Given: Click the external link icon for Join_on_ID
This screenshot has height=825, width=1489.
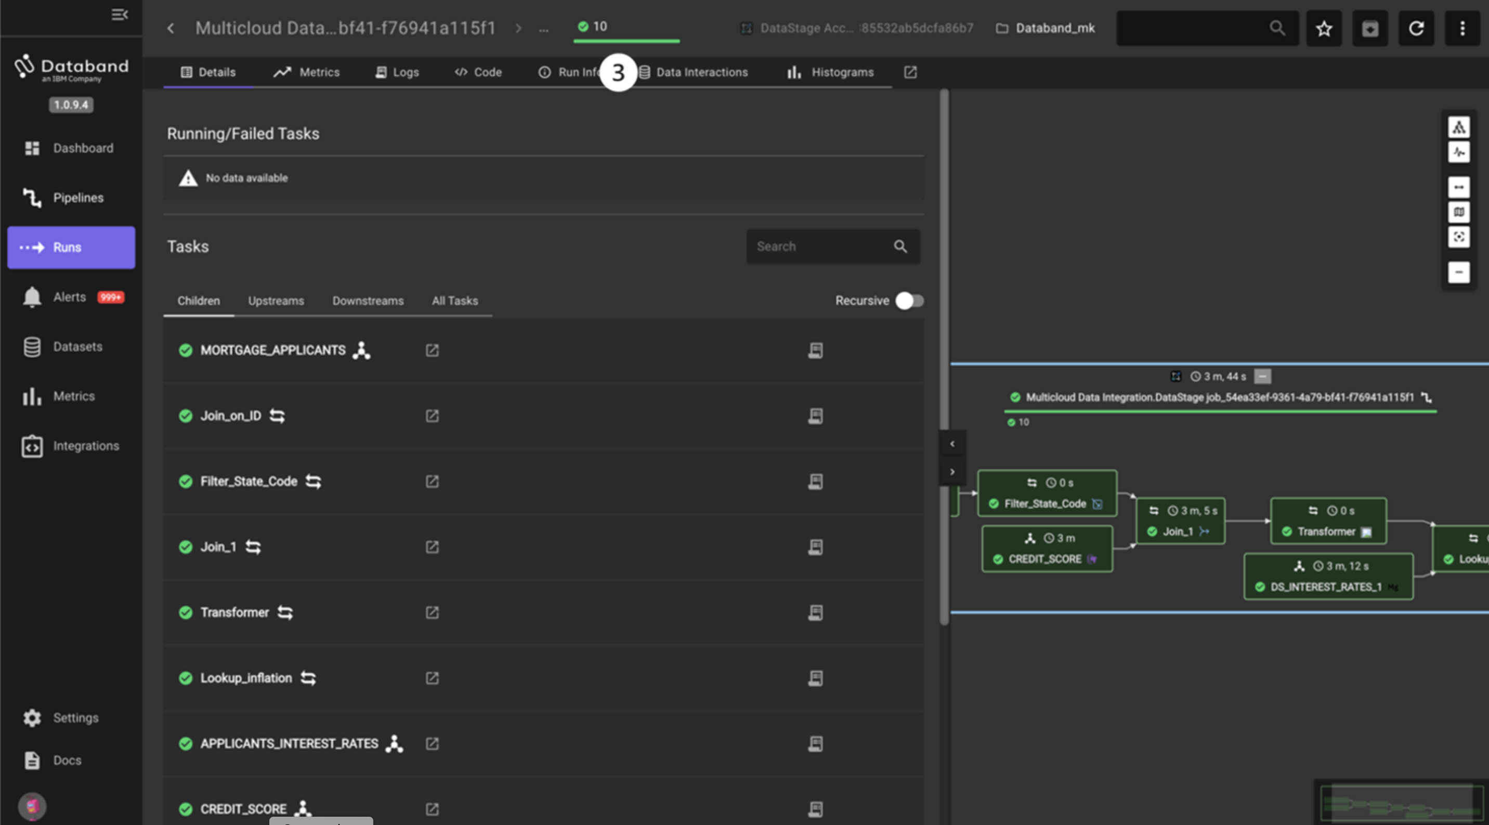Looking at the screenshot, I should coord(433,416).
